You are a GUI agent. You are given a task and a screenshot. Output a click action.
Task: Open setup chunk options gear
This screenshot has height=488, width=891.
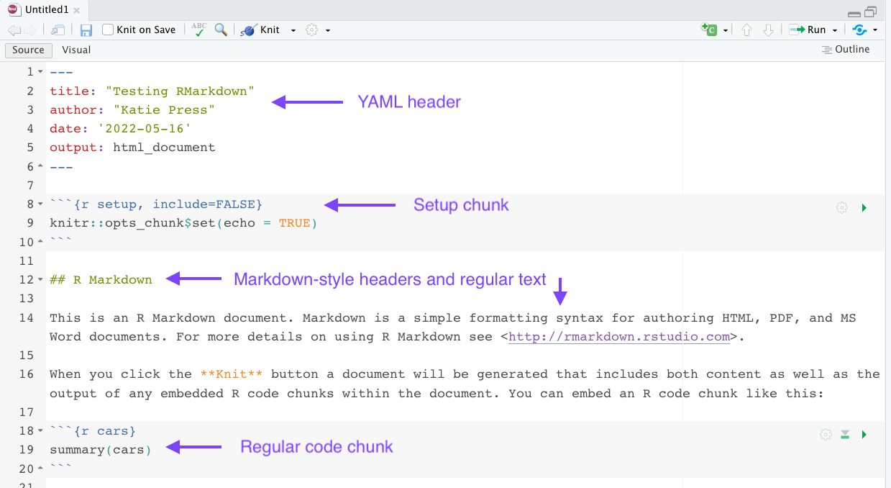click(x=842, y=208)
